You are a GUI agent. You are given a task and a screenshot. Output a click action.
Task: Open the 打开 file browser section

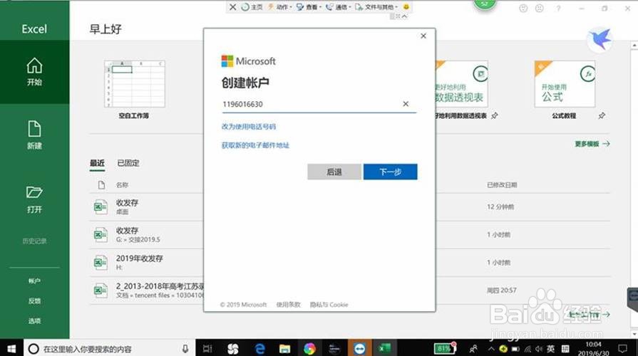(35, 199)
